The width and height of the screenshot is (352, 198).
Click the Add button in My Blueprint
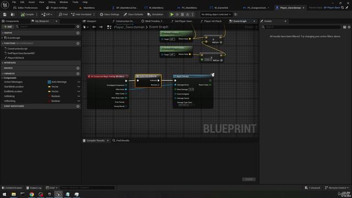8,26
